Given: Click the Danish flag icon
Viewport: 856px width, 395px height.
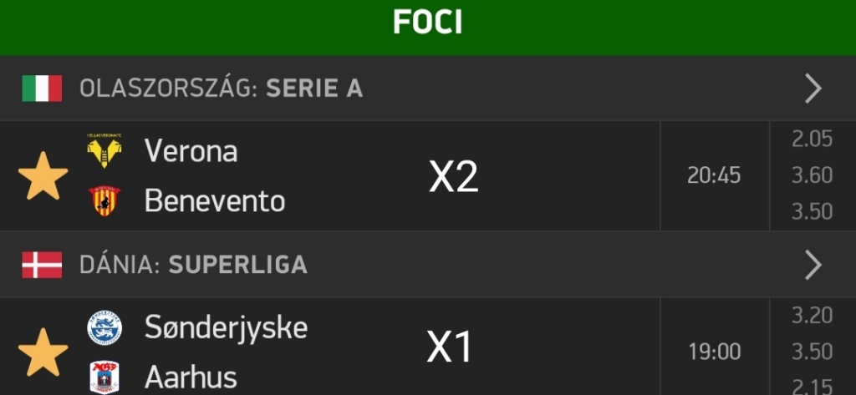Looking at the screenshot, I should [x=42, y=265].
